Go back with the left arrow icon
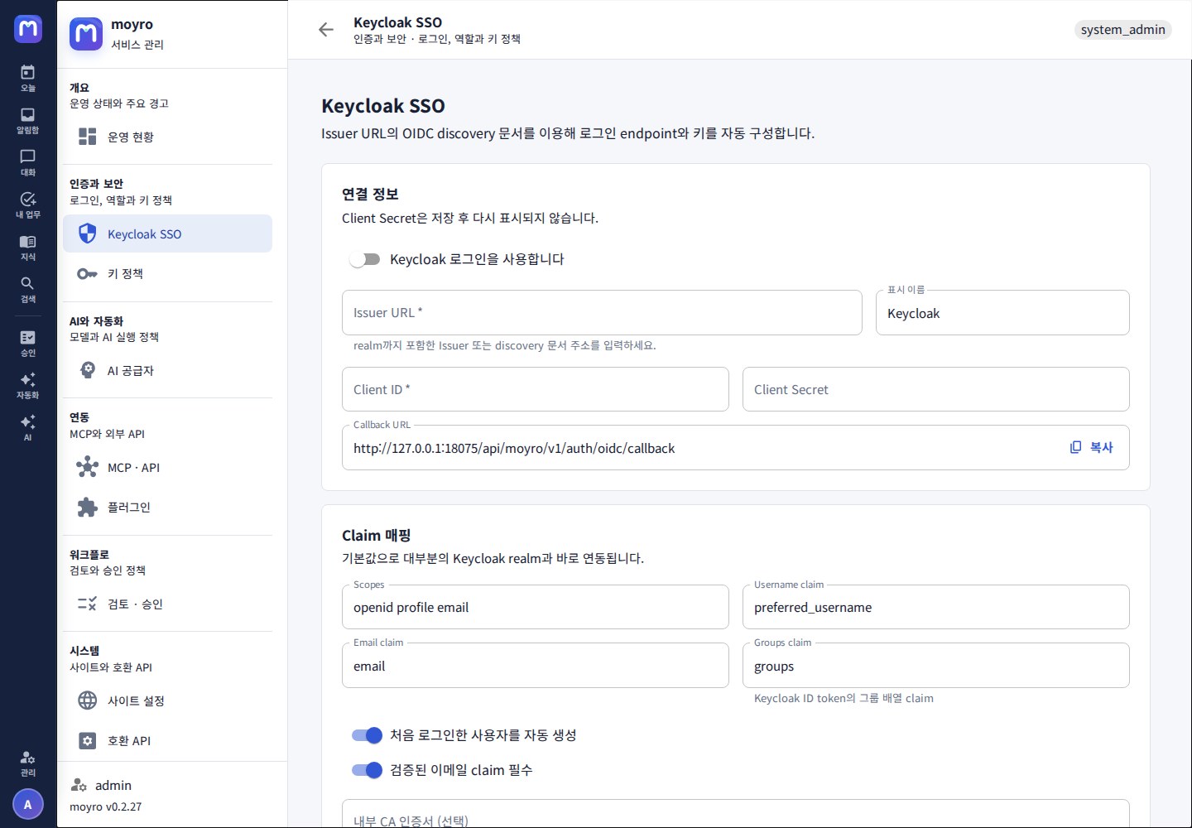1192x828 pixels. coord(326,30)
